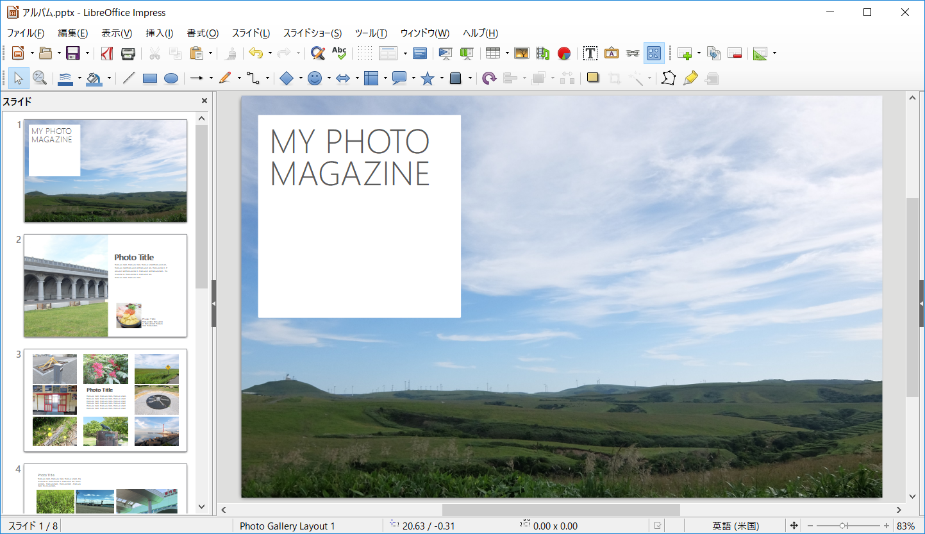Insert Fontwork text

pos(611,53)
